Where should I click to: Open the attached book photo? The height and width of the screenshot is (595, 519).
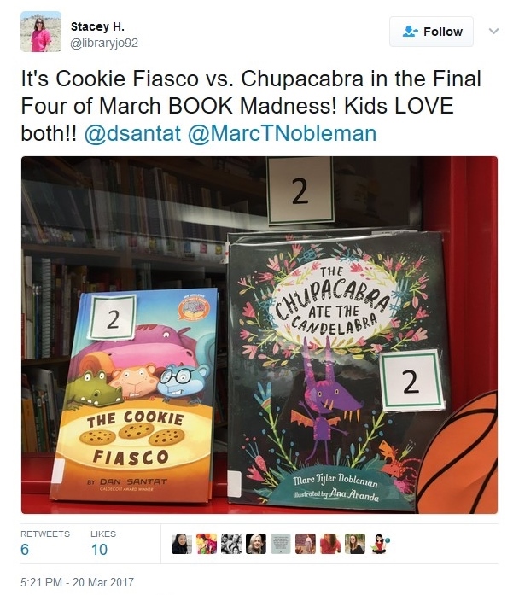(259, 335)
